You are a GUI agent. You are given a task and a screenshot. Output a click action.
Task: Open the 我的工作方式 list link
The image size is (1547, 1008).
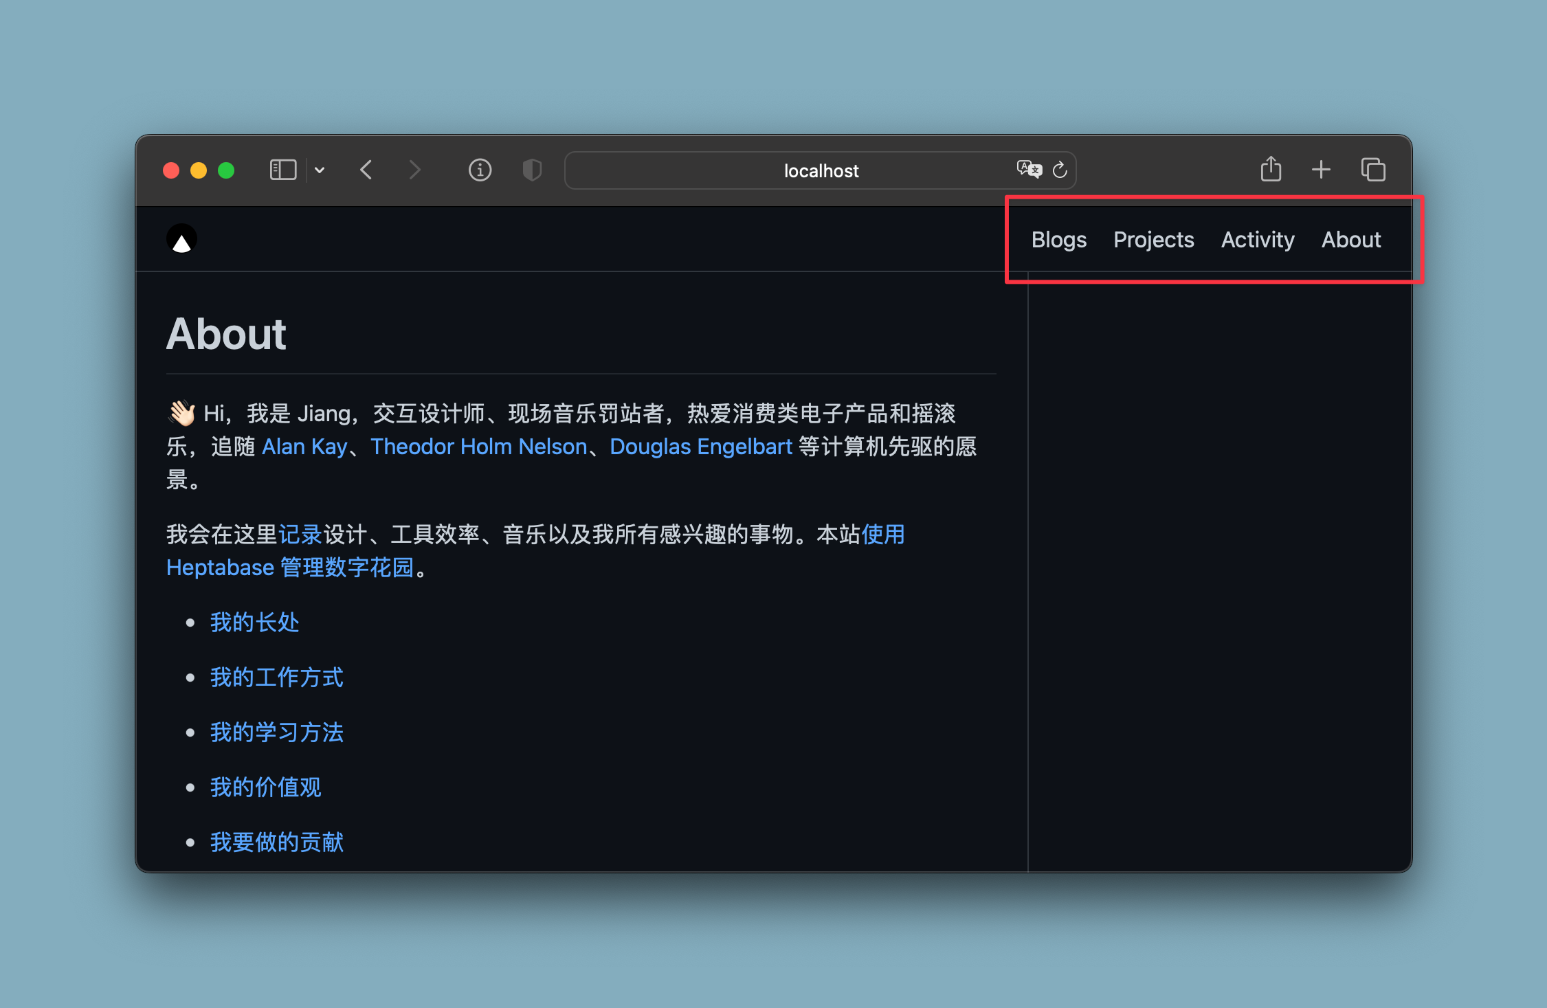[x=276, y=677]
